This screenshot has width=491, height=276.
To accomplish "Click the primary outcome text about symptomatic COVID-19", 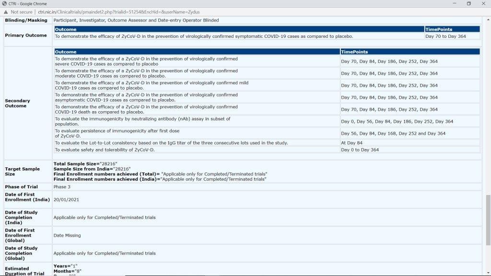I will (x=204, y=36).
